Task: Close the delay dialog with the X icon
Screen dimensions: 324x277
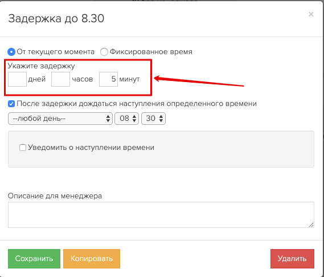Action: pos(311,14)
